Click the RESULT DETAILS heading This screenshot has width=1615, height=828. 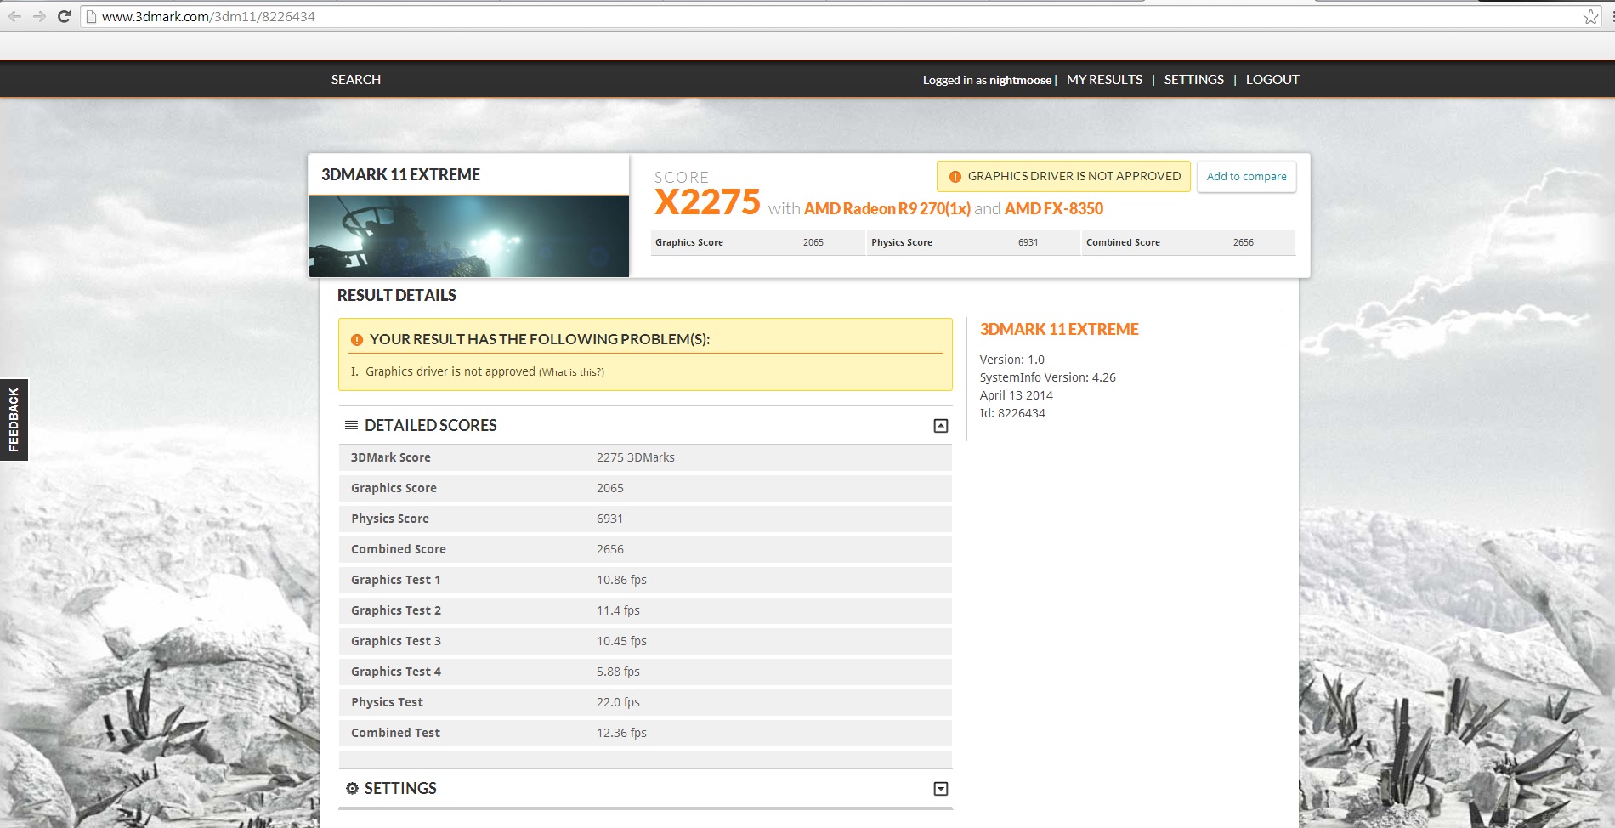click(x=396, y=295)
